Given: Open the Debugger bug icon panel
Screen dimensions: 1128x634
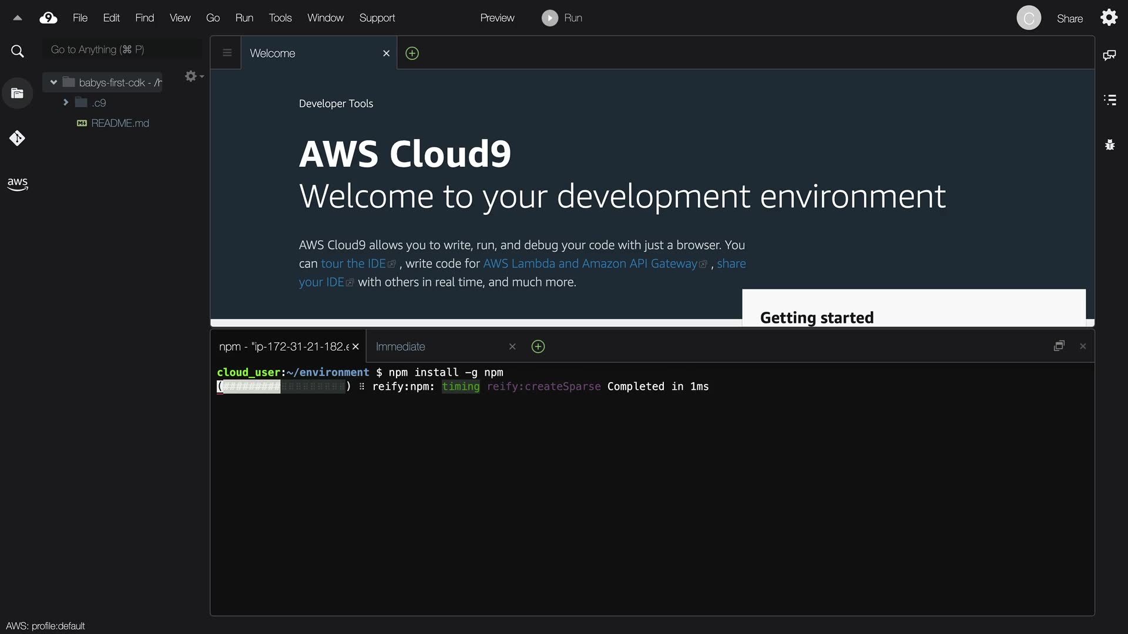Looking at the screenshot, I should (1109, 144).
